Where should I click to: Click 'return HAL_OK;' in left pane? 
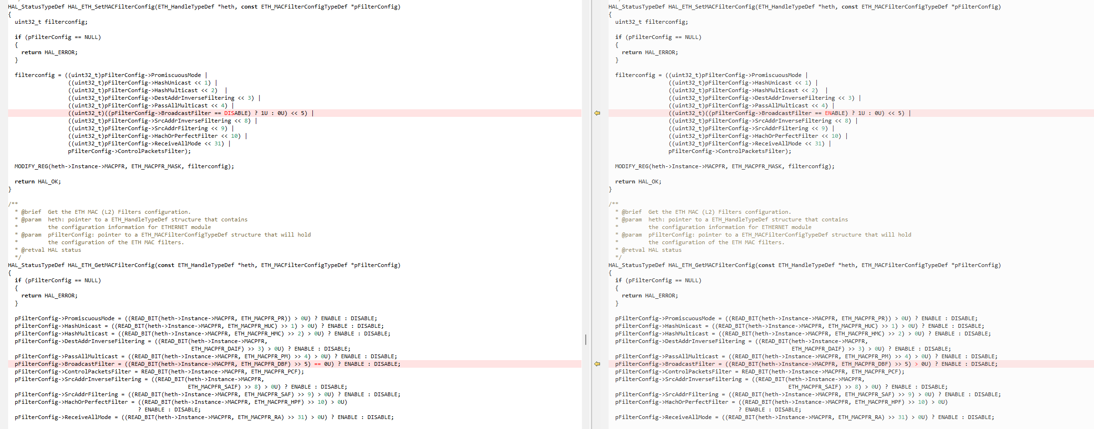(38, 181)
